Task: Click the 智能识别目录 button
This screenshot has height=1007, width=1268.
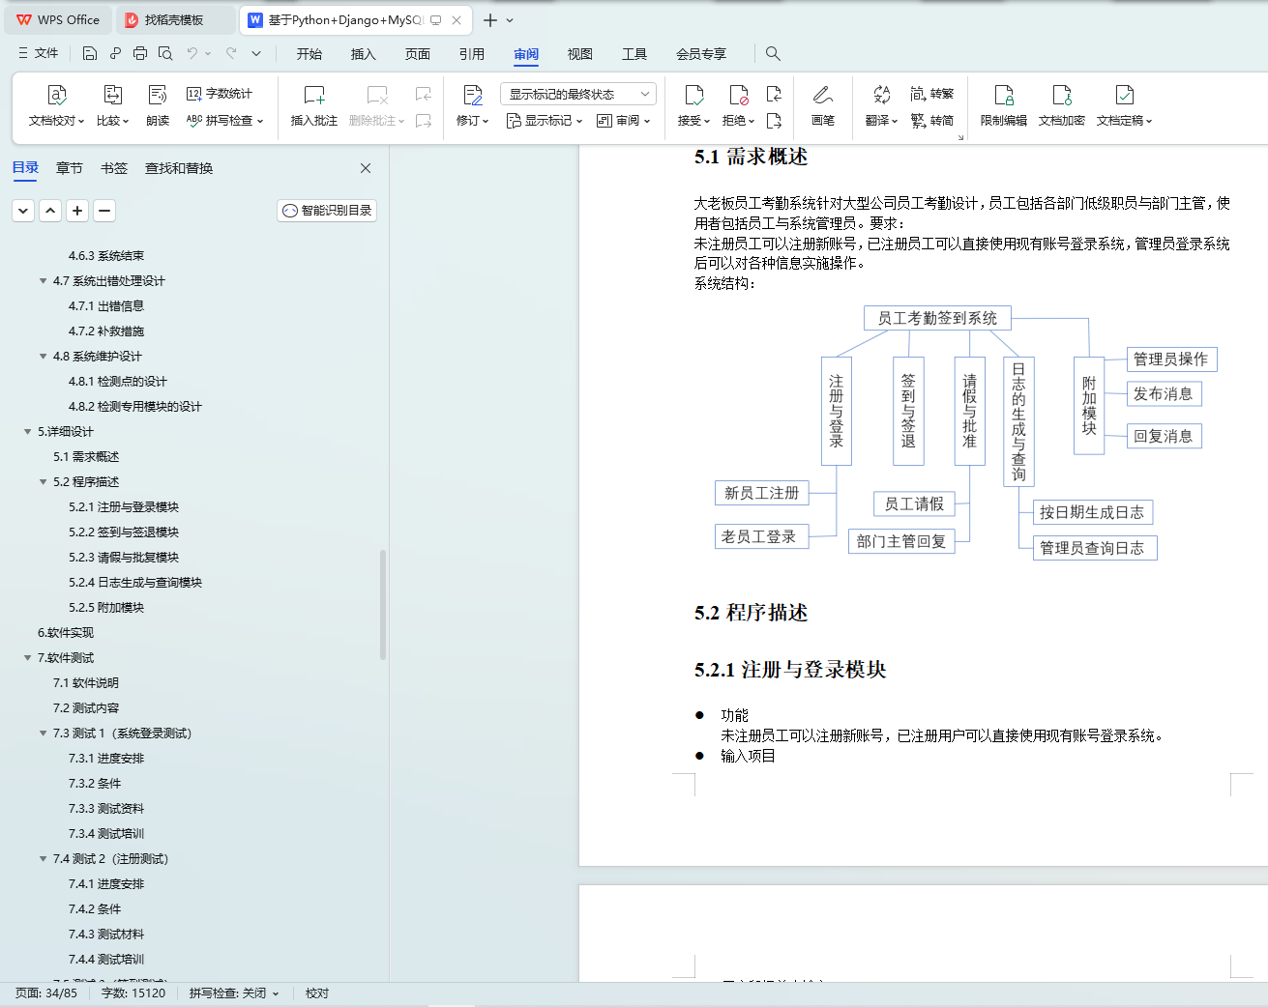Action: coord(327,211)
